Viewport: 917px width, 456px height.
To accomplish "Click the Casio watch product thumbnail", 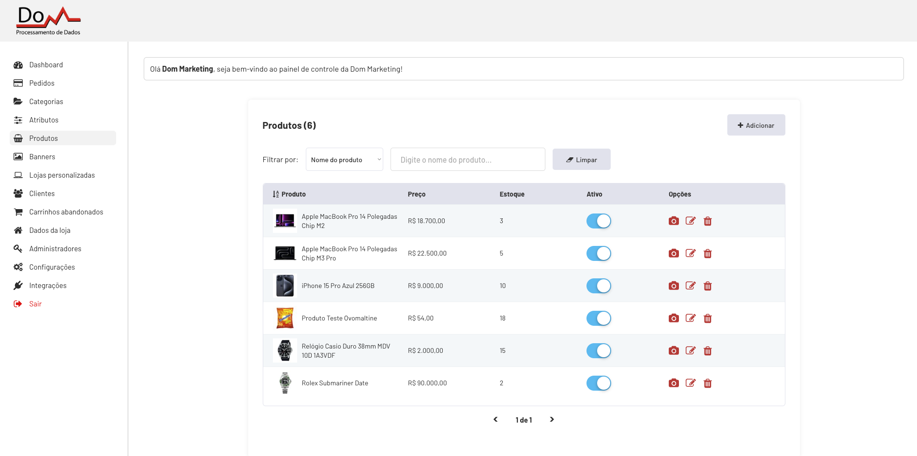I will tap(285, 350).
